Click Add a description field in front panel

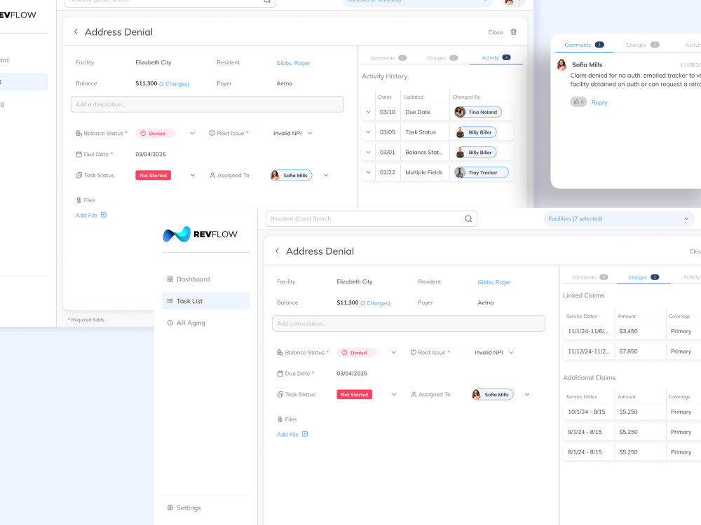pos(409,323)
